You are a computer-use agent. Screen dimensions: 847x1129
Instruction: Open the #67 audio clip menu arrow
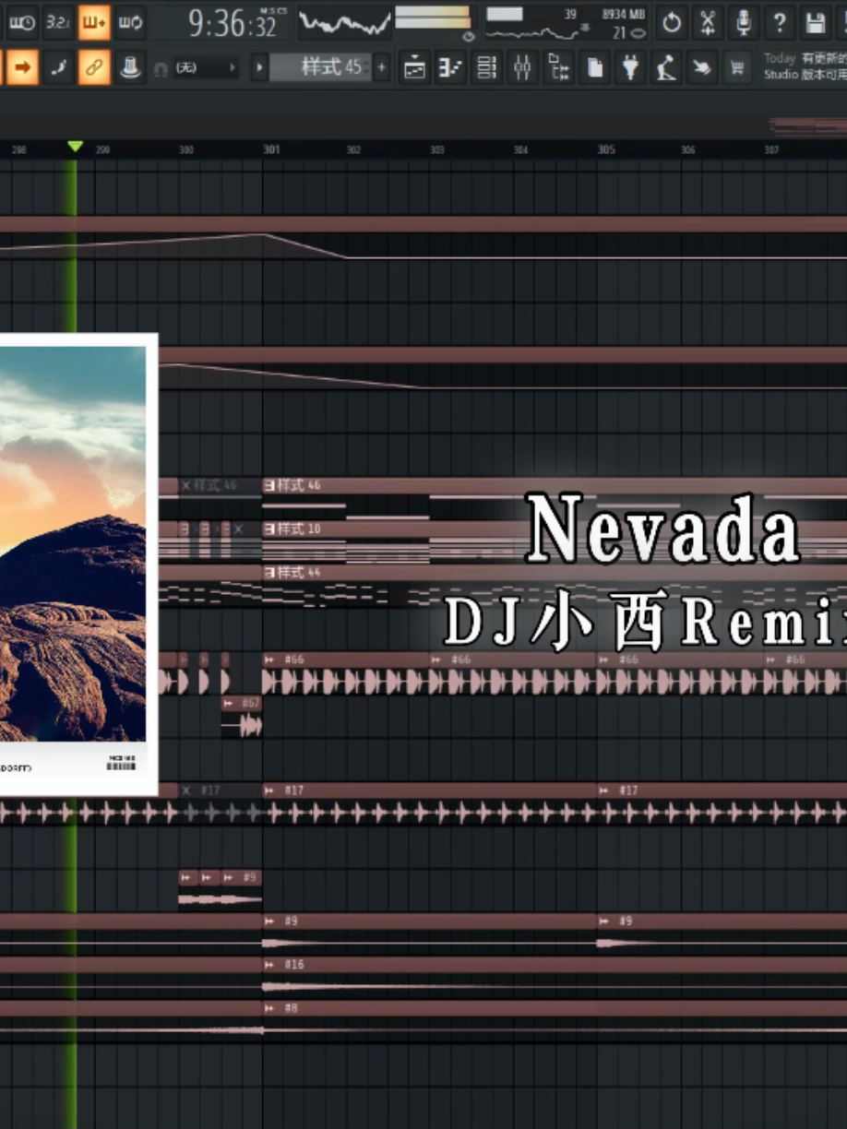(x=229, y=703)
